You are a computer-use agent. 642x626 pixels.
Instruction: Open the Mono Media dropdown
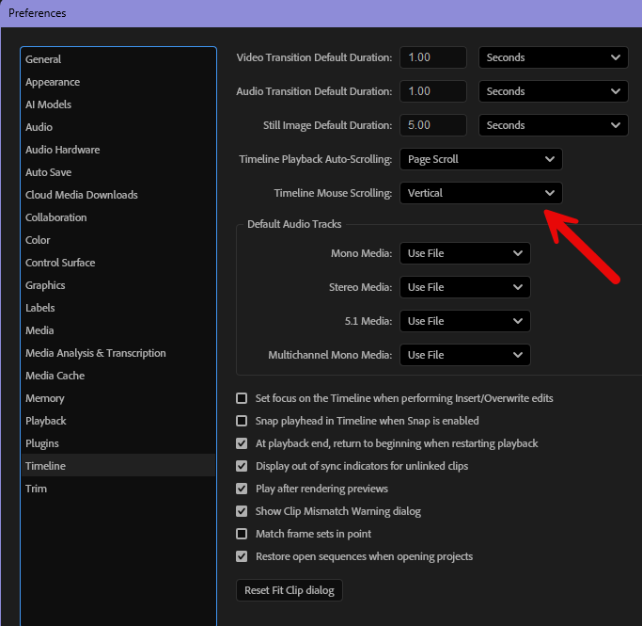pyautogui.click(x=464, y=253)
